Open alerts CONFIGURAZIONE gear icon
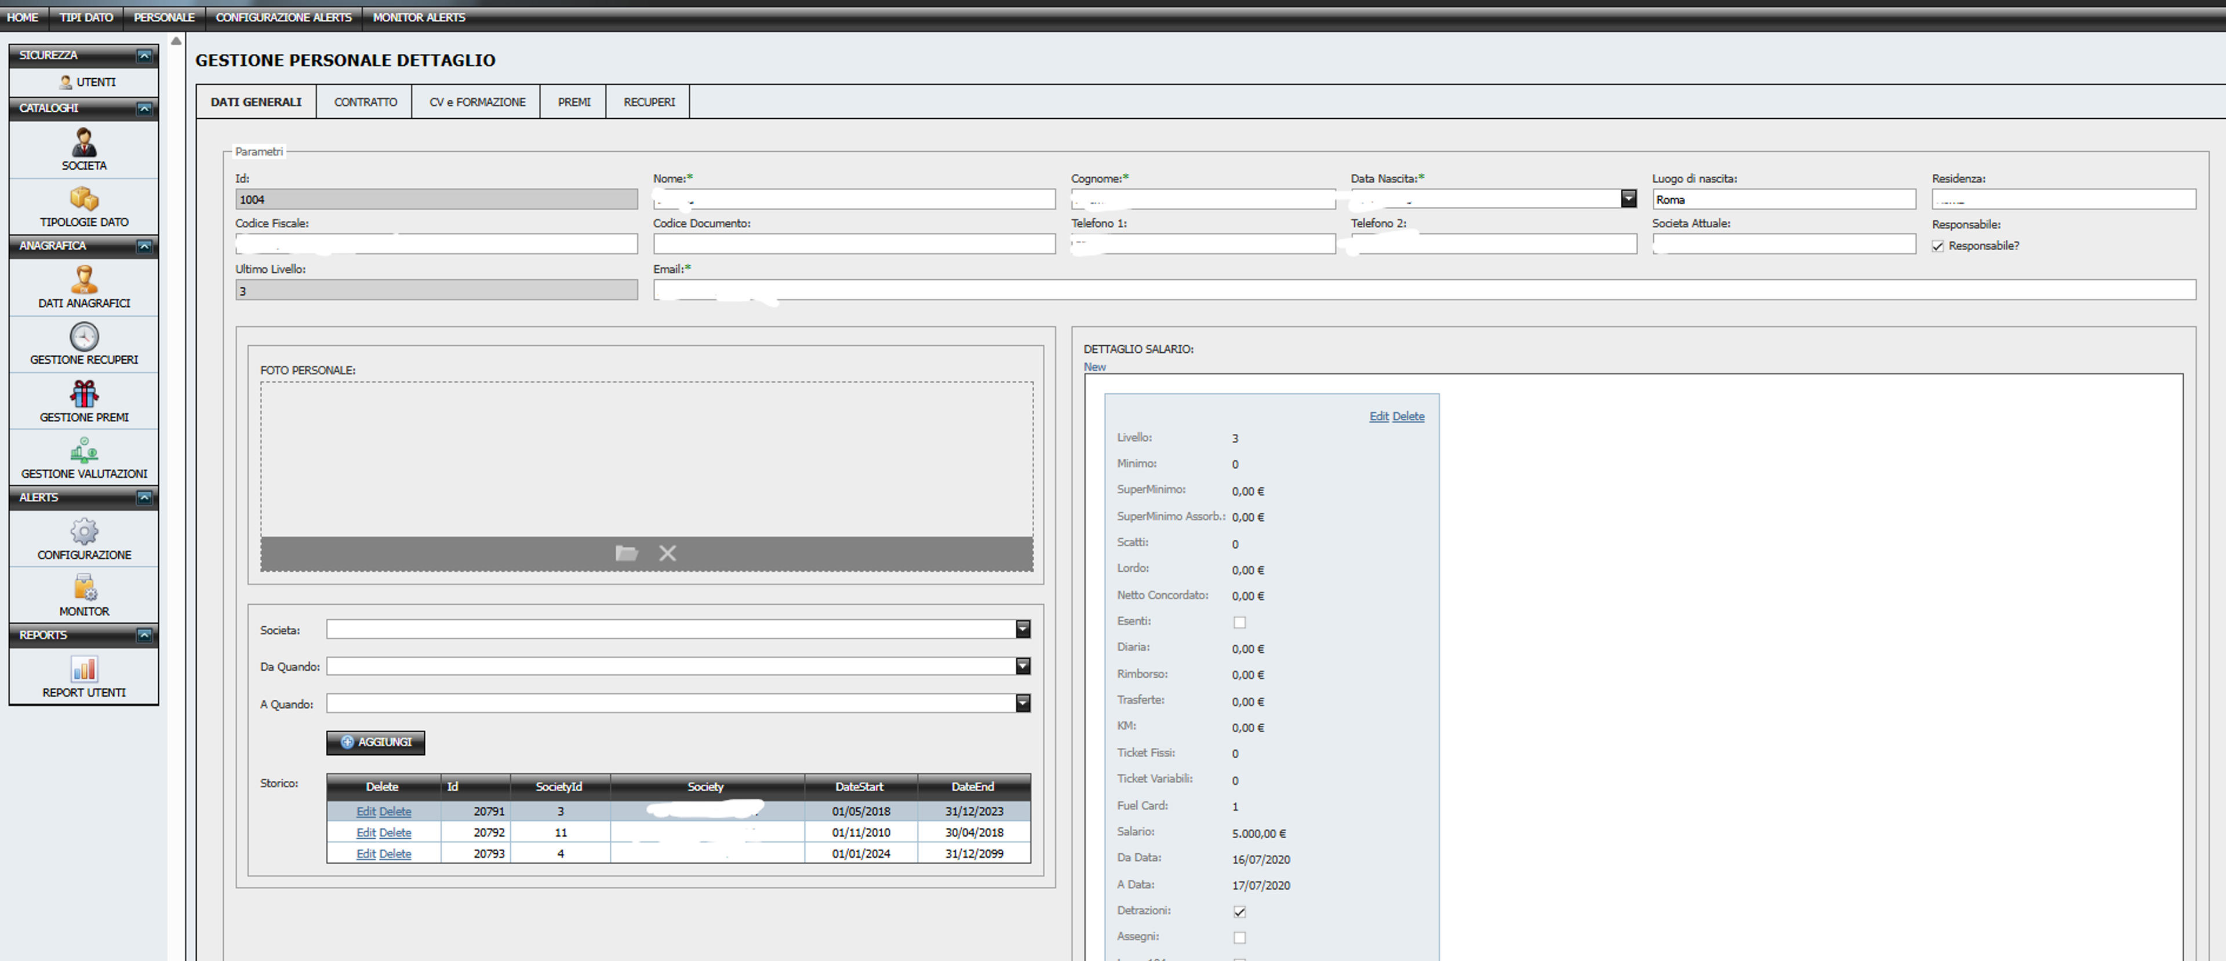The height and width of the screenshot is (961, 2226). click(x=84, y=531)
